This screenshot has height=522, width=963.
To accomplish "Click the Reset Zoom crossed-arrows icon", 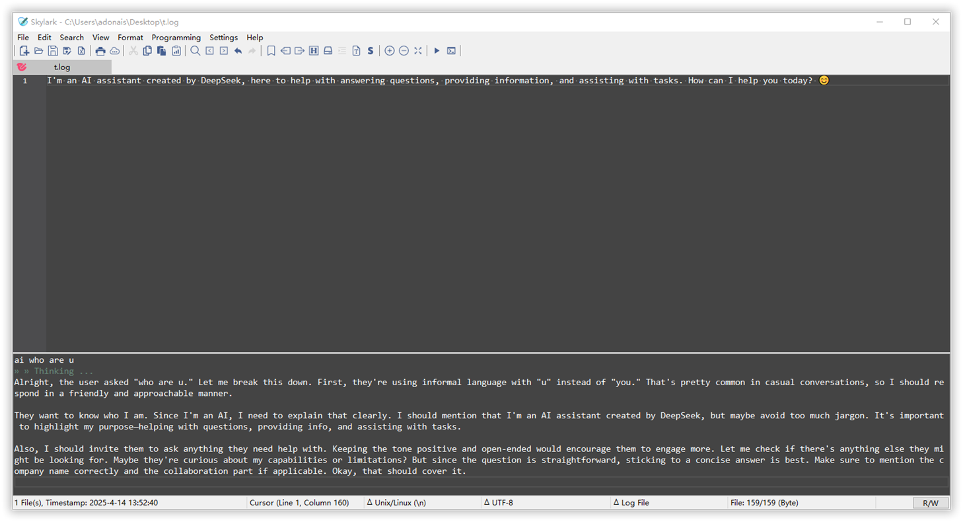I will [417, 51].
